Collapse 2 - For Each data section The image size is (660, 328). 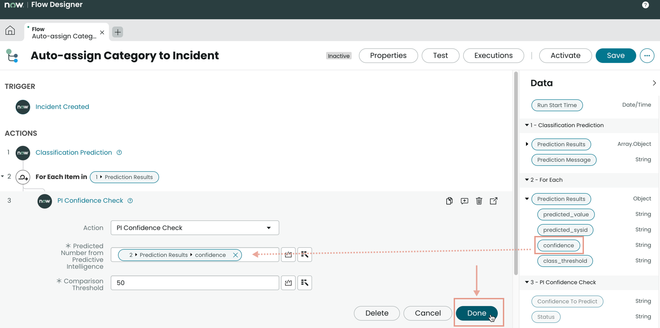(x=527, y=180)
